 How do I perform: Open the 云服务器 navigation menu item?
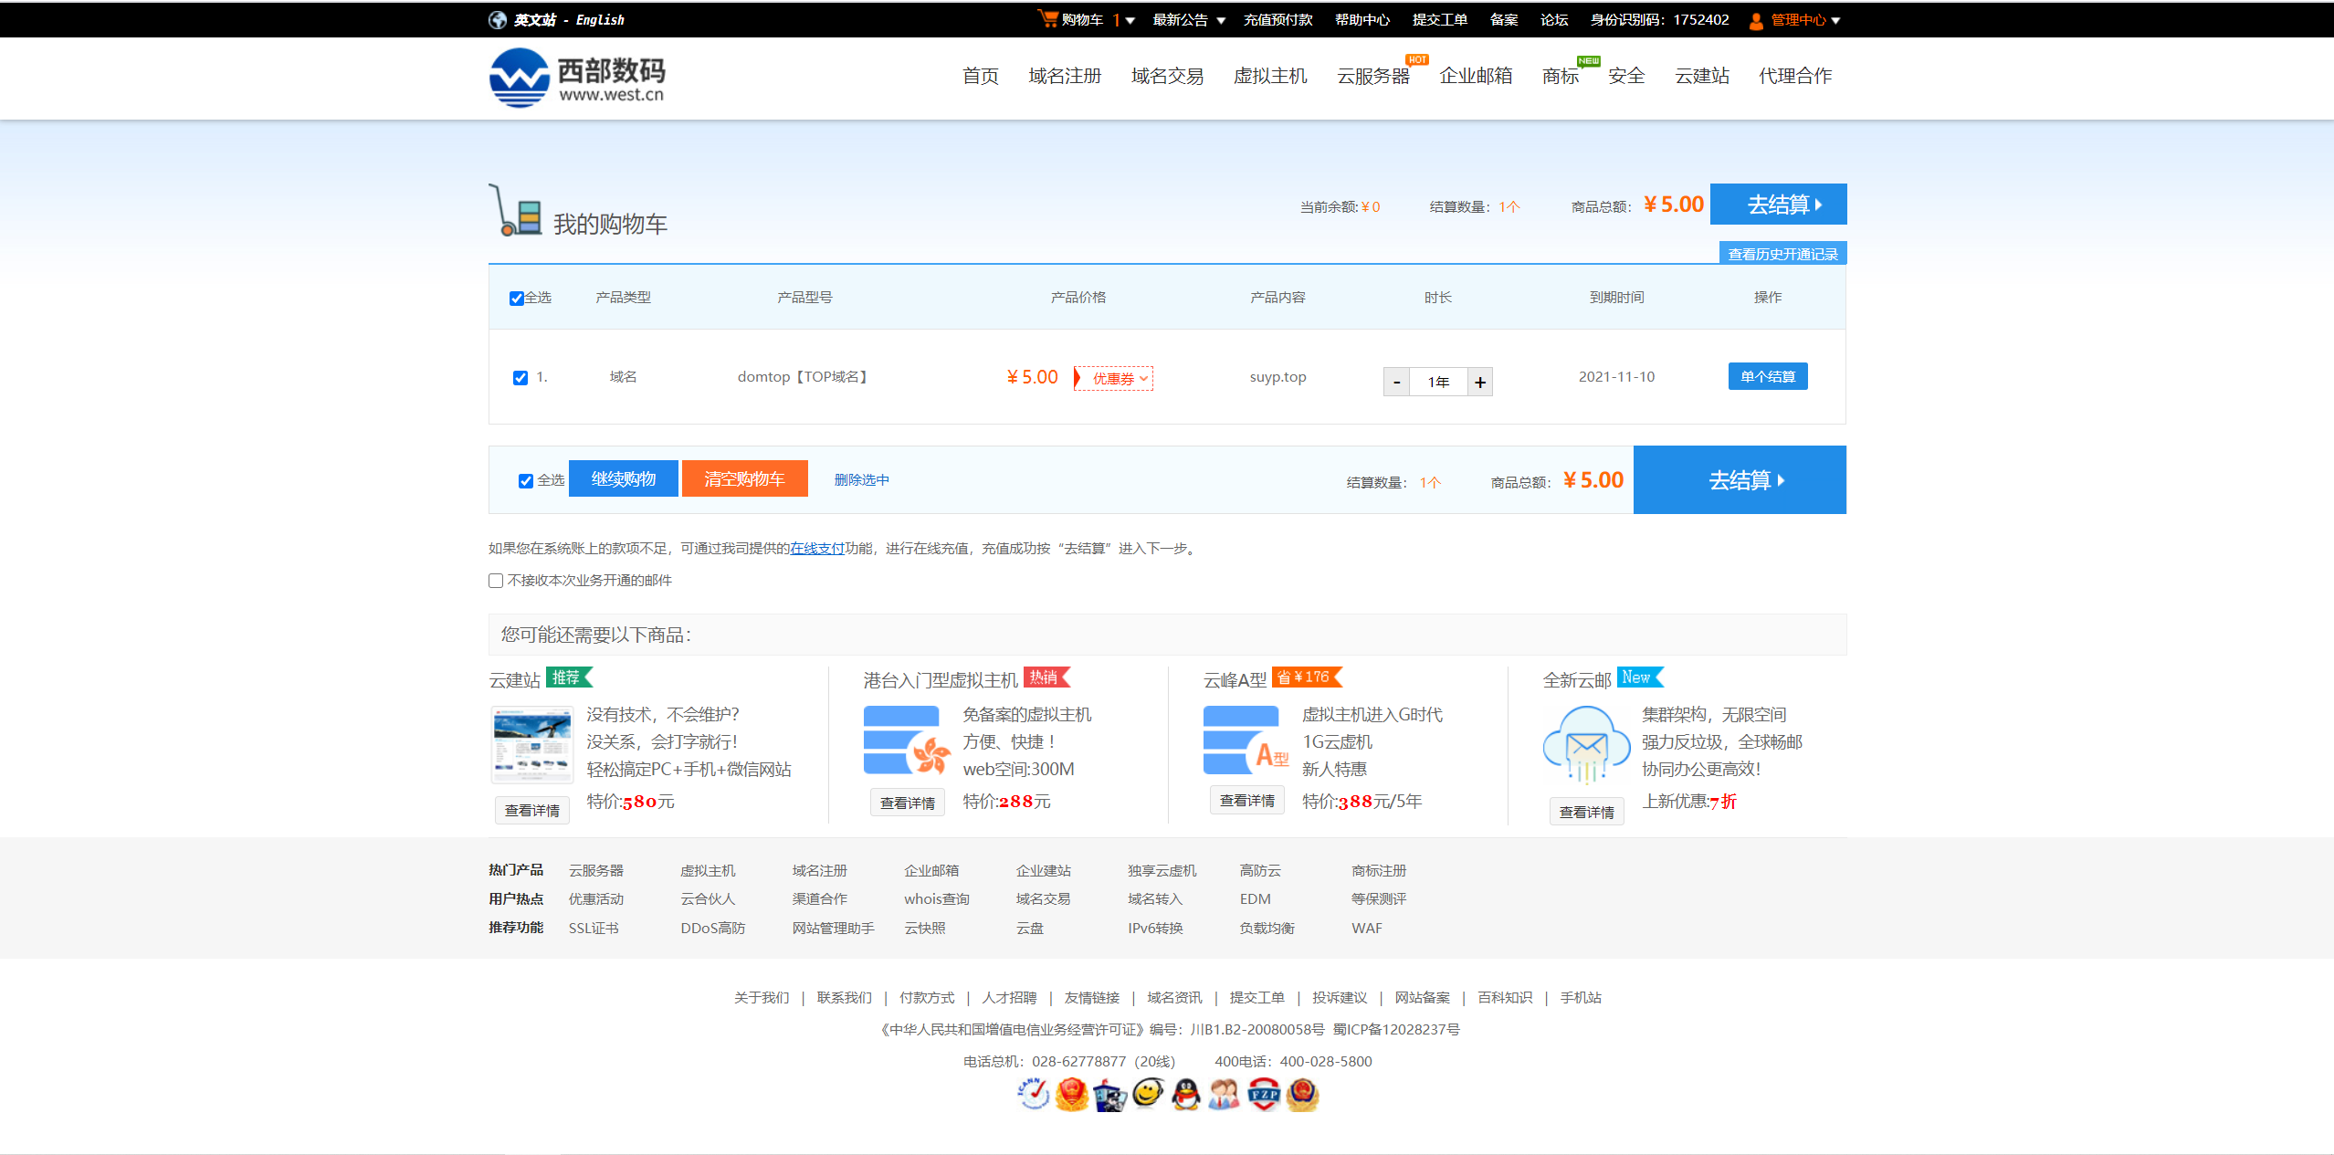[1372, 76]
